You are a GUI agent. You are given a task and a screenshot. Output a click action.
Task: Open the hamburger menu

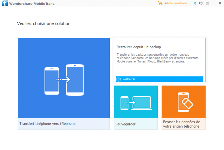(207, 3)
